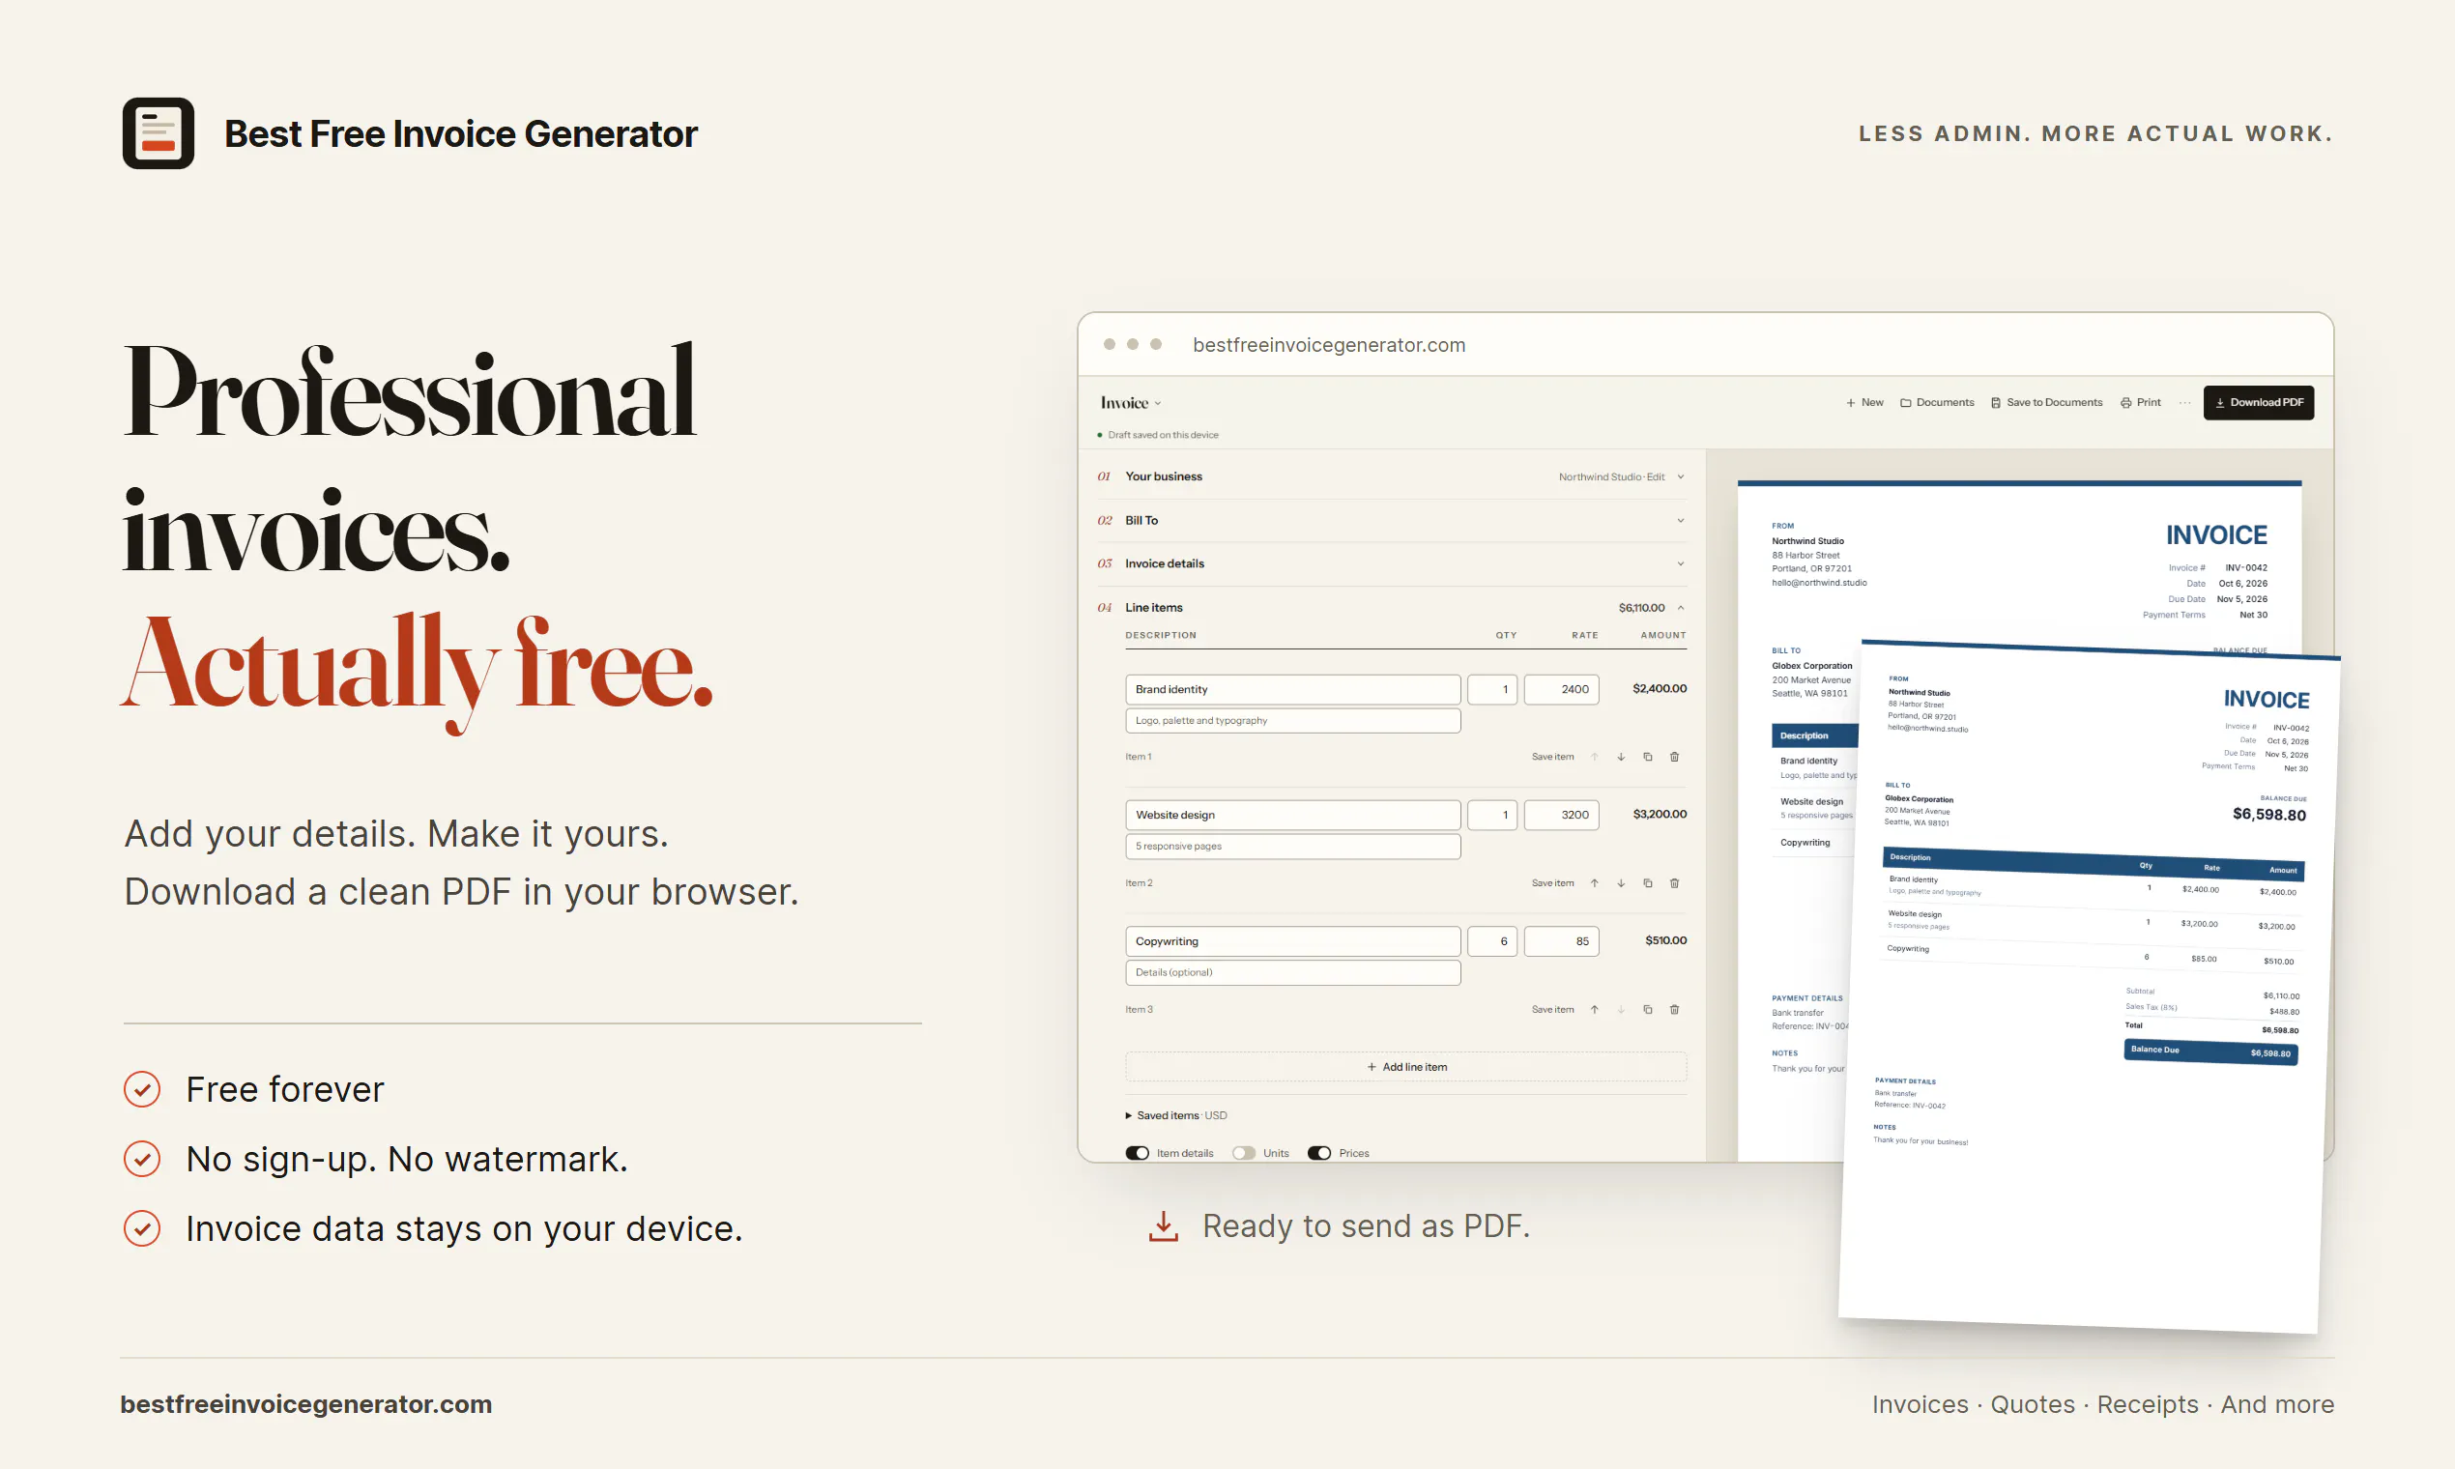Move Item 2 up with arrow icon
The height and width of the screenshot is (1469, 2455).
(x=1594, y=883)
